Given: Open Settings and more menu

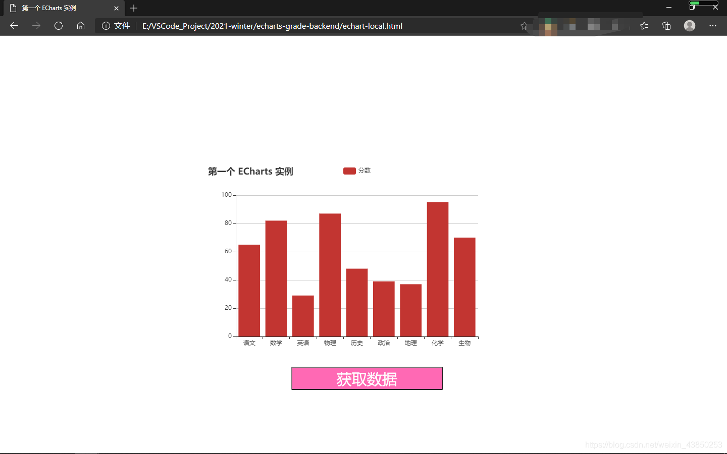Looking at the screenshot, I should [x=713, y=26].
